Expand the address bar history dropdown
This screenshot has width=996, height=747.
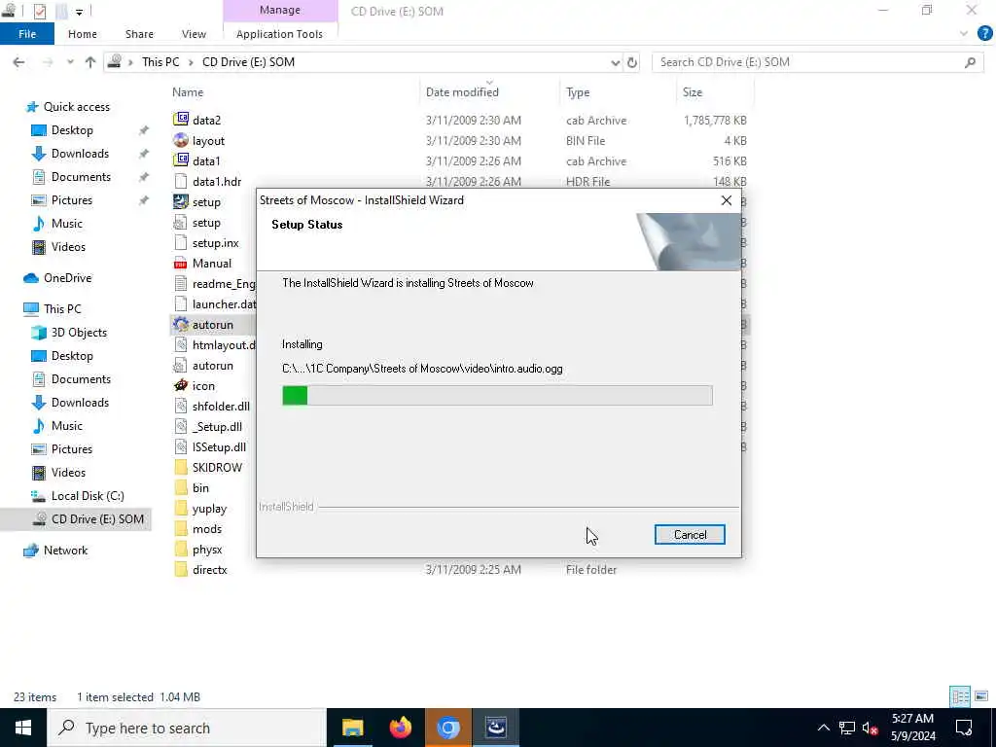click(x=615, y=62)
